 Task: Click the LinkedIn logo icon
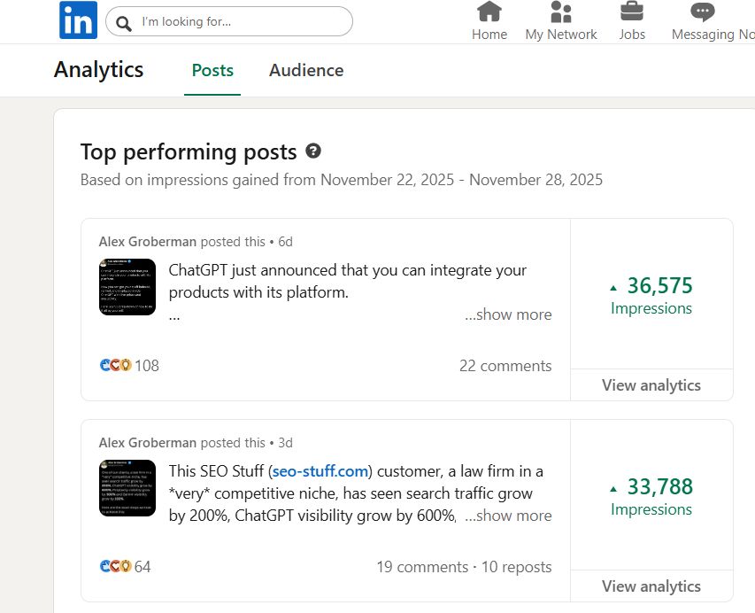click(x=78, y=20)
